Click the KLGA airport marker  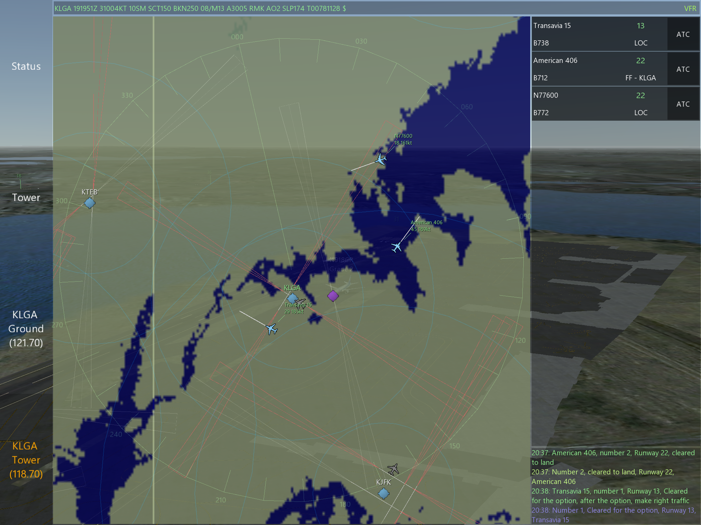click(x=292, y=298)
